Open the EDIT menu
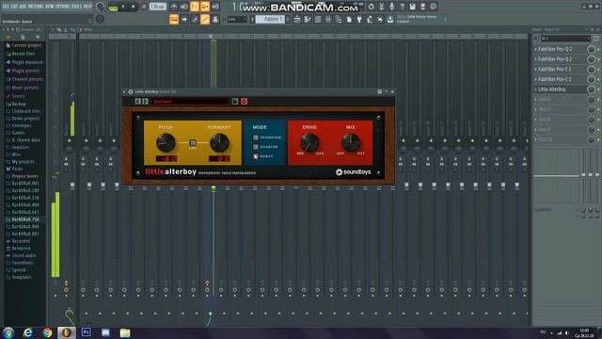Screen dimensions: 602x339 click(15, 7)
